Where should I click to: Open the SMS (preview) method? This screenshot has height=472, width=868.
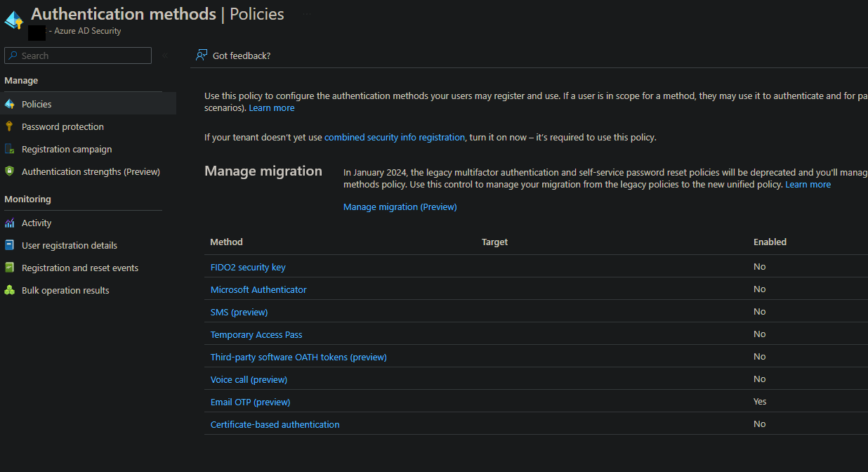coord(239,312)
